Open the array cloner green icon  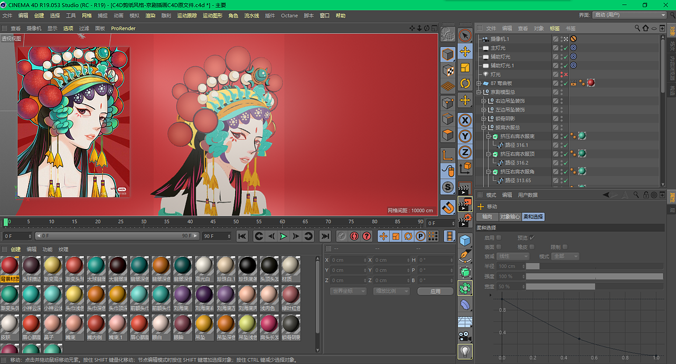[x=465, y=288]
